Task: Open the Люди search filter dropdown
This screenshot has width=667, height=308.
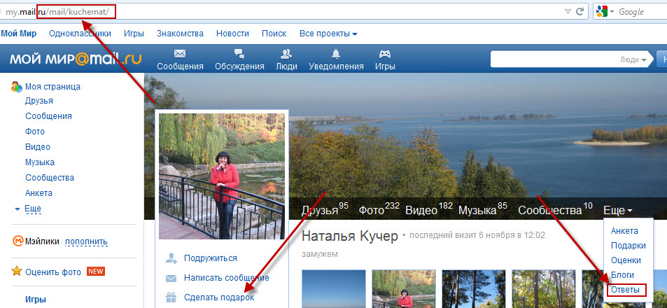Action: (633, 60)
